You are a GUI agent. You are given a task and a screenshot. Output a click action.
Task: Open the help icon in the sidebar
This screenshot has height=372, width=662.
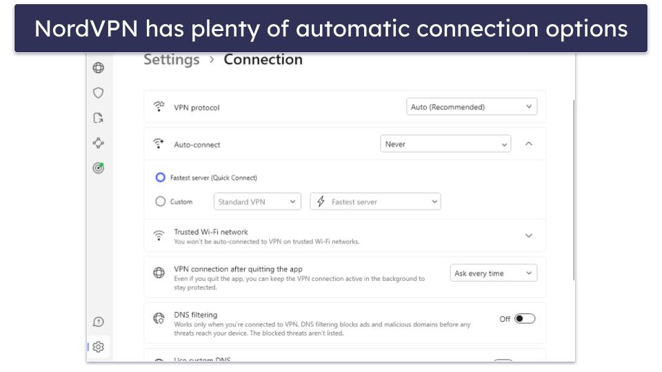[99, 322]
